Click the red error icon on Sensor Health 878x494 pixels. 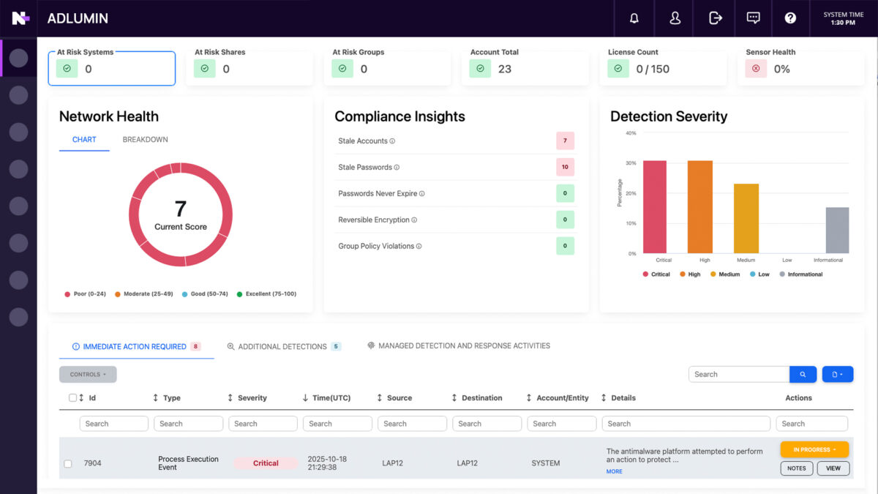click(x=756, y=68)
